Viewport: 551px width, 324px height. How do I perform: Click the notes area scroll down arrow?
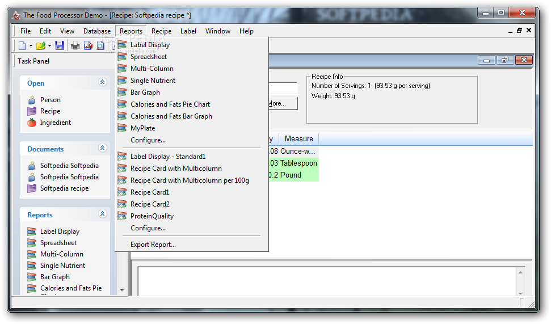pyautogui.click(x=520, y=293)
